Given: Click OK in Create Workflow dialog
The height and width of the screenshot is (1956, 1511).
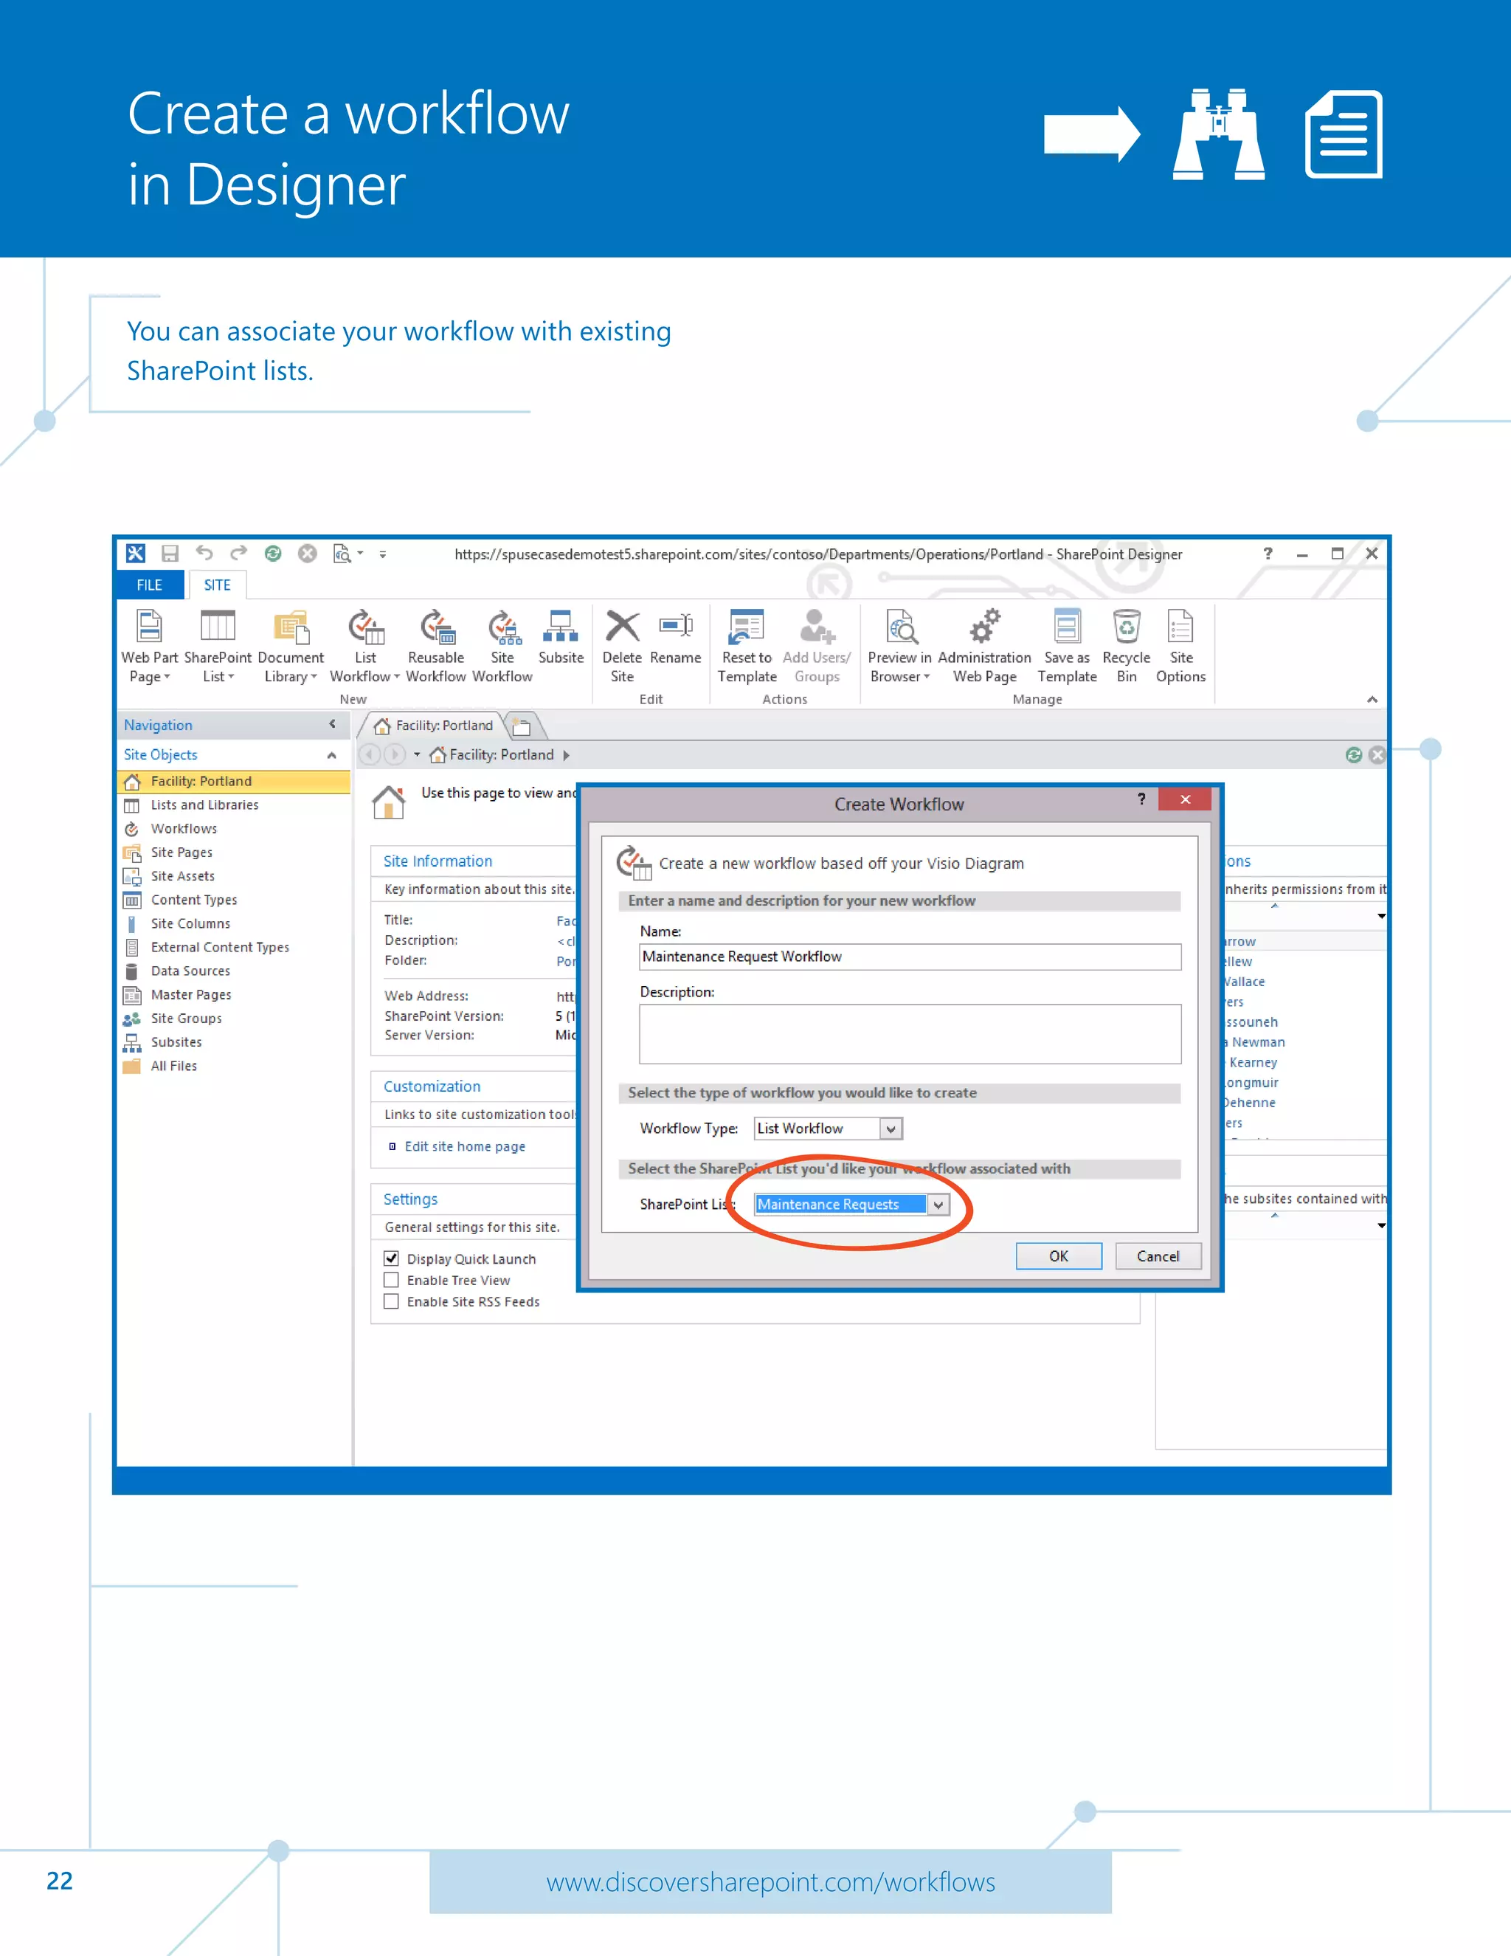Looking at the screenshot, I should [x=1059, y=1256].
